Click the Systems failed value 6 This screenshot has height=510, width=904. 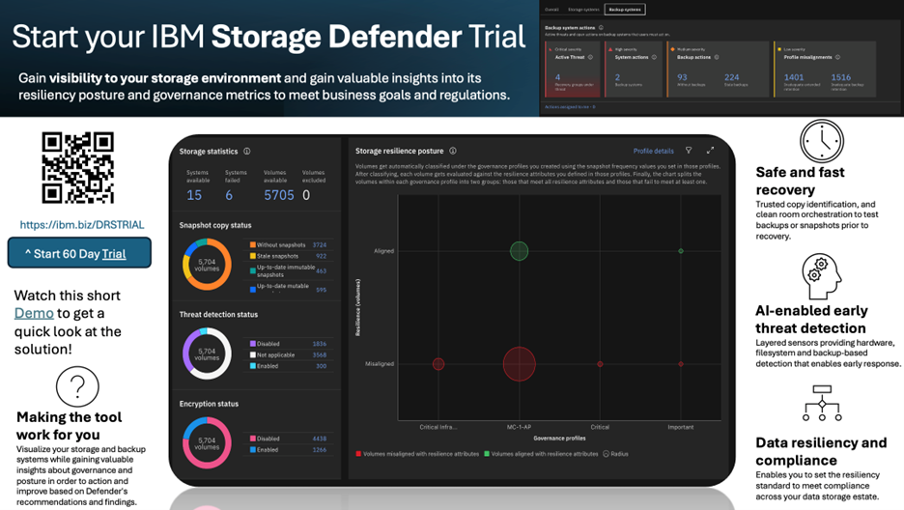pos(229,195)
